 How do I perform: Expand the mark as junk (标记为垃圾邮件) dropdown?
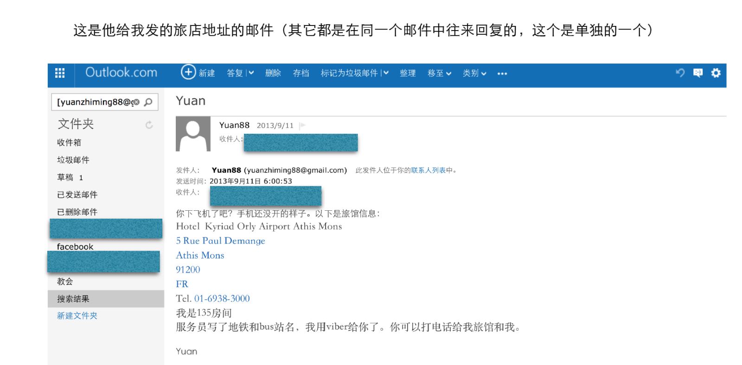click(385, 73)
